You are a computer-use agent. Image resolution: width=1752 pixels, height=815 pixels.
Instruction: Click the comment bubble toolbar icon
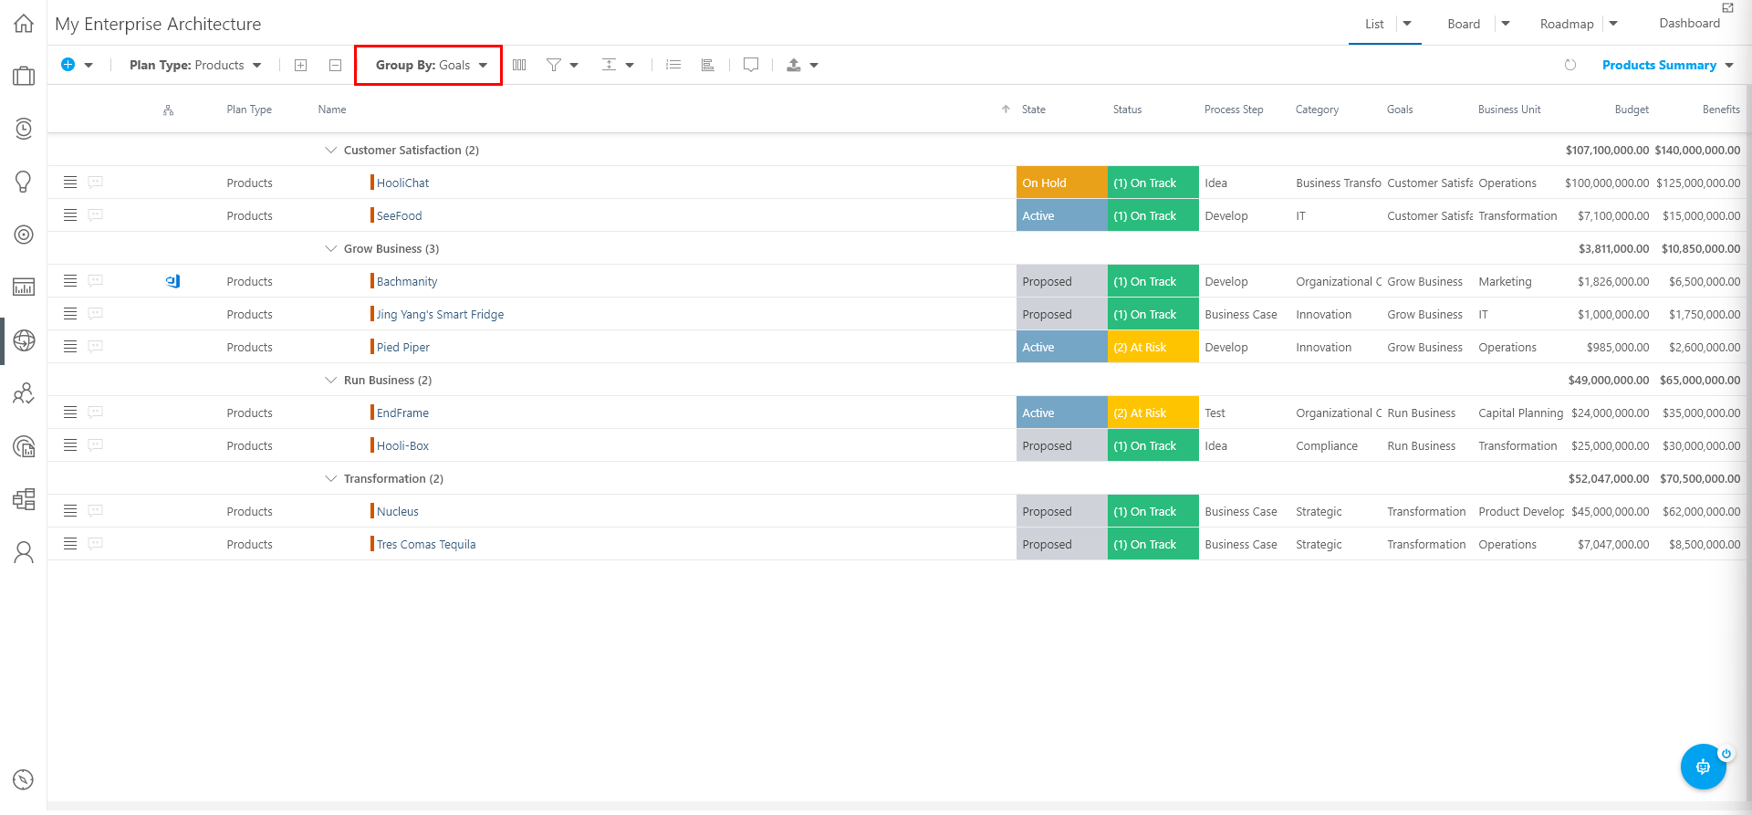tap(751, 65)
